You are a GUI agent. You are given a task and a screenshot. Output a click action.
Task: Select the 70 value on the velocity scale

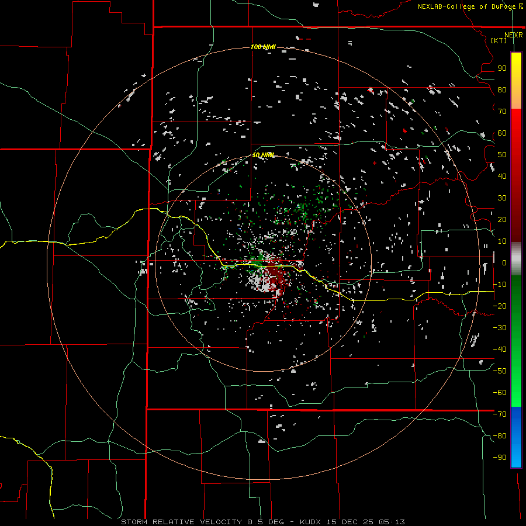click(x=502, y=112)
